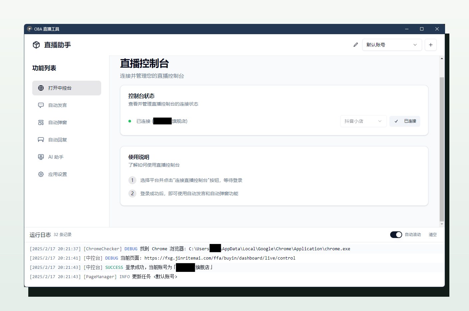Open the 默认账号 account dropdown

(392, 45)
